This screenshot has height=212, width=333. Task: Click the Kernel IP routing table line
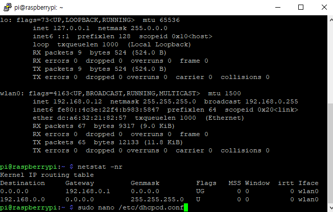[x=47, y=175]
